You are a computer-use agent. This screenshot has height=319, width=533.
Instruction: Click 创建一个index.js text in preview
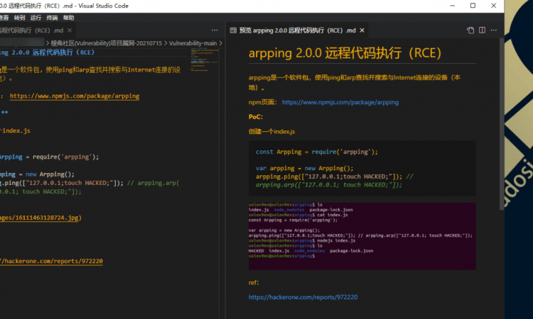click(x=271, y=132)
